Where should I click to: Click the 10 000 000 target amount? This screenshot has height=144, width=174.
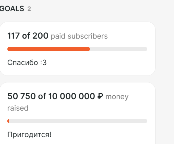tap(72, 96)
